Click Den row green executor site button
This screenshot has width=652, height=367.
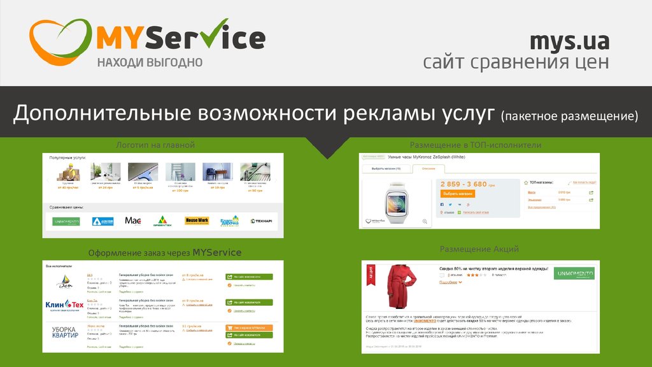coord(249,277)
